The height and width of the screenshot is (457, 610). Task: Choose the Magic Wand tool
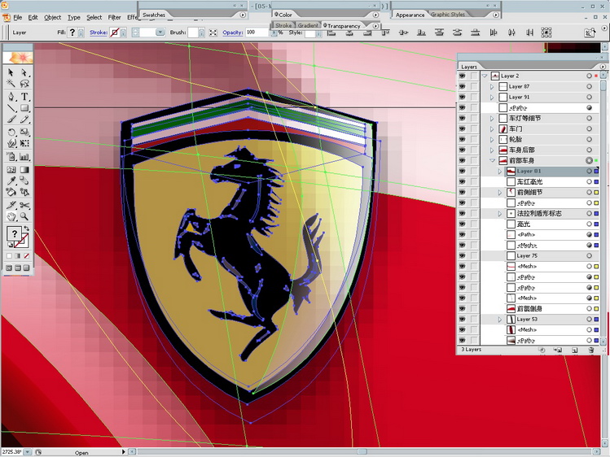11,84
